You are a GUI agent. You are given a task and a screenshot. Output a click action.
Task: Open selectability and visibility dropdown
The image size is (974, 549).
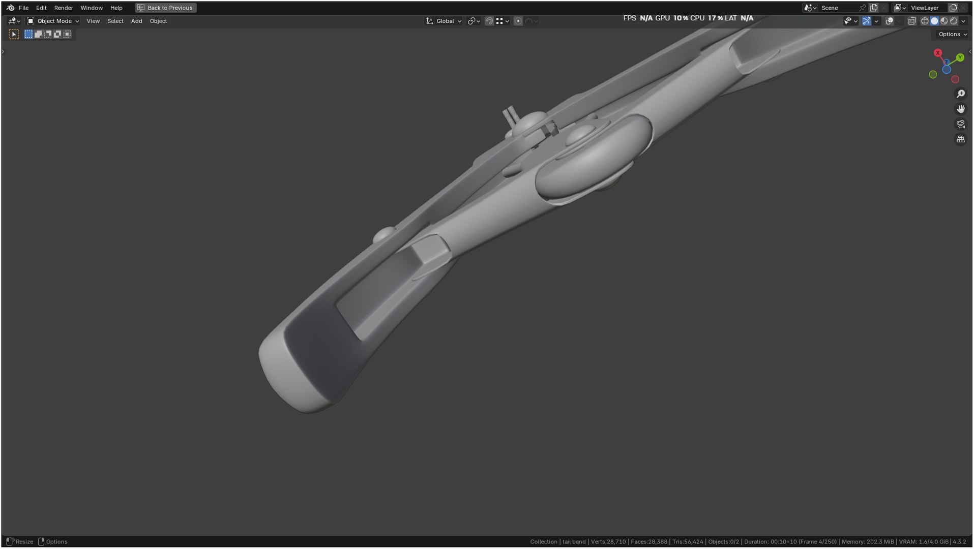pyautogui.click(x=851, y=21)
